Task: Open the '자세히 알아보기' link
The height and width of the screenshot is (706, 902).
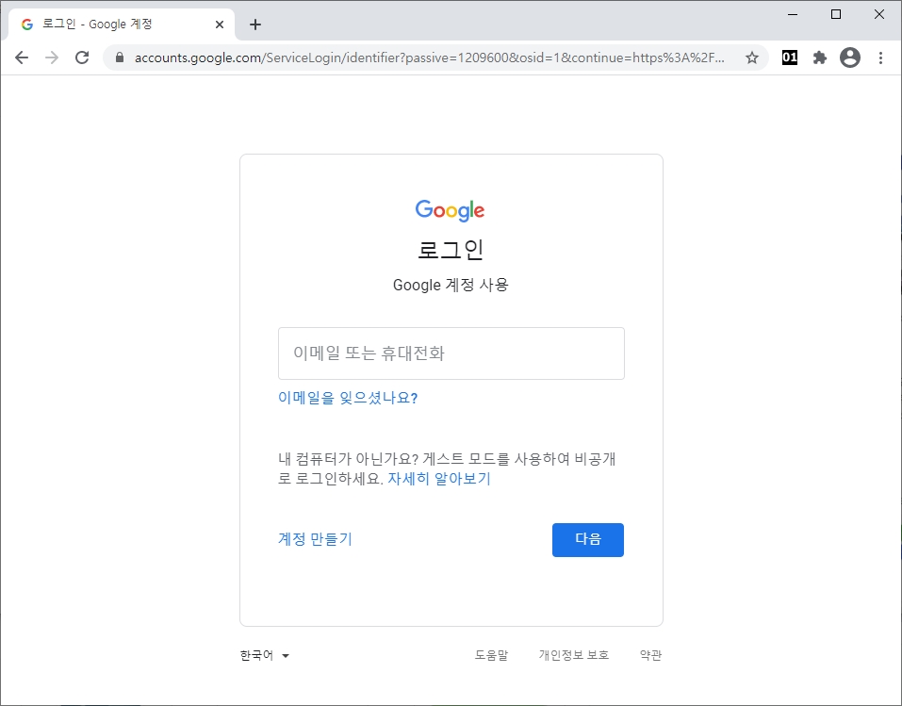Action: (x=439, y=478)
